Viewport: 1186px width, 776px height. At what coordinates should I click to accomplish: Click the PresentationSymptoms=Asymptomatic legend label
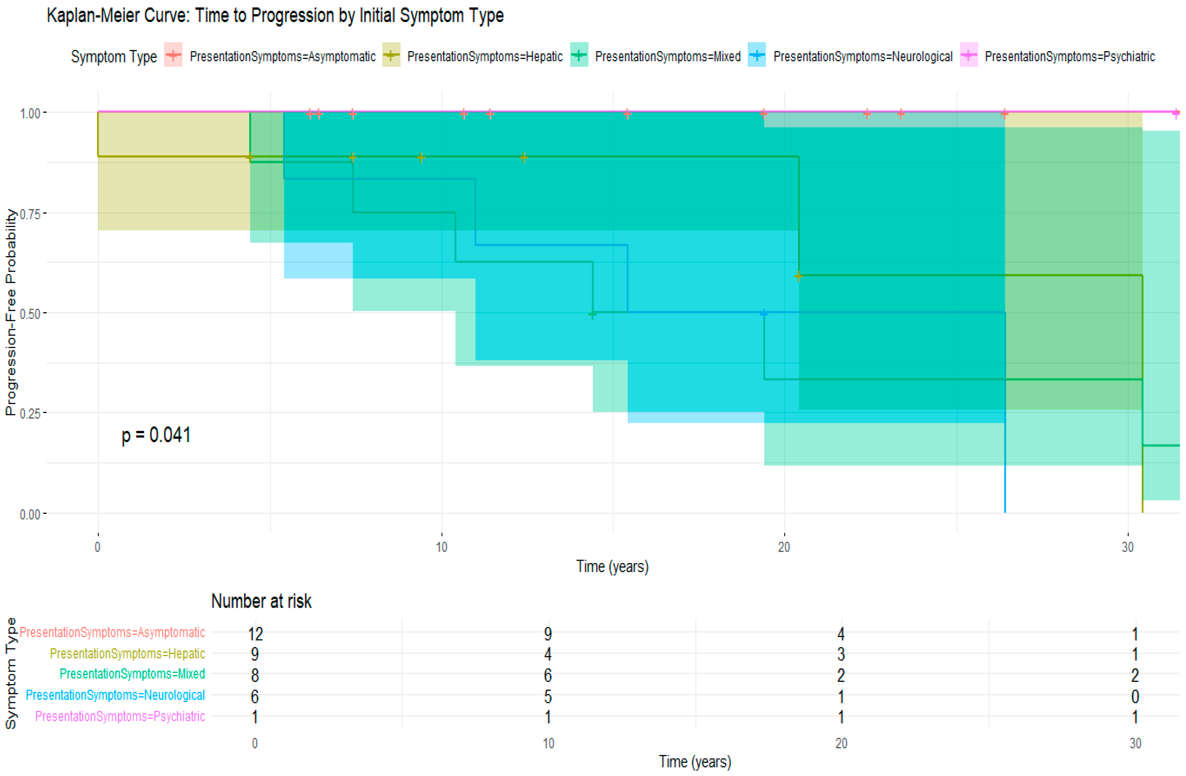click(x=283, y=57)
